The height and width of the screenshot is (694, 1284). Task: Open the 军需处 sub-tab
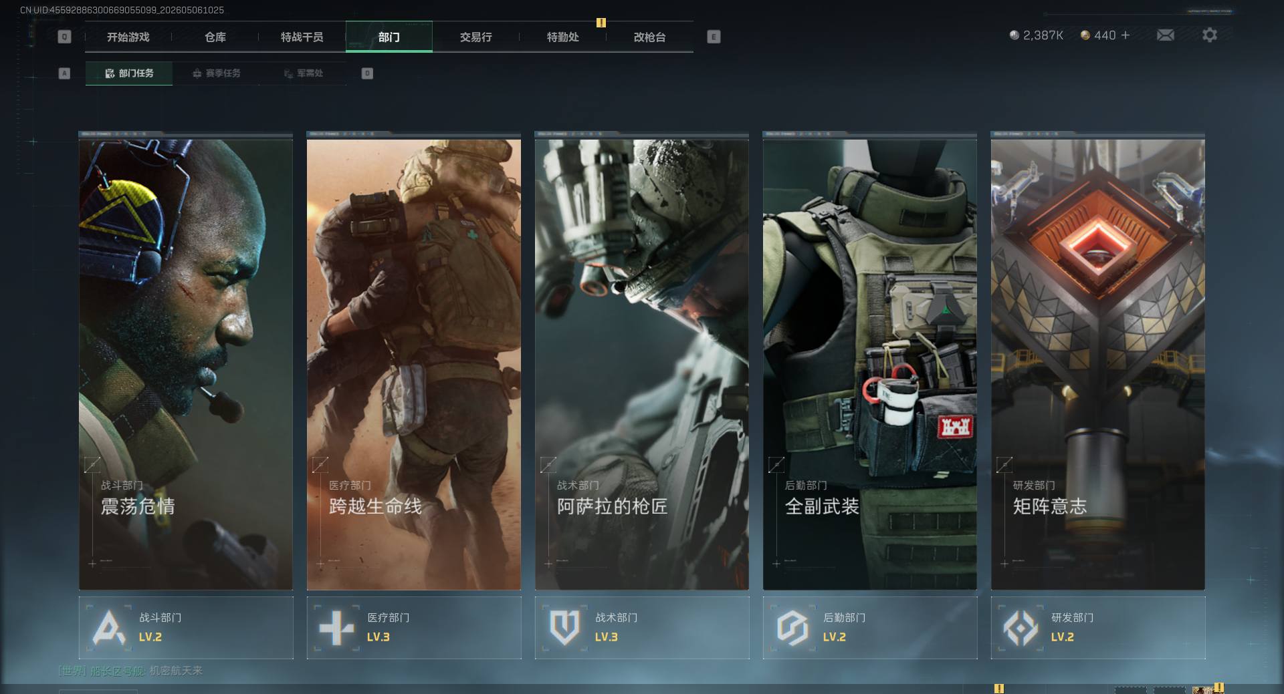[x=303, y=73]
